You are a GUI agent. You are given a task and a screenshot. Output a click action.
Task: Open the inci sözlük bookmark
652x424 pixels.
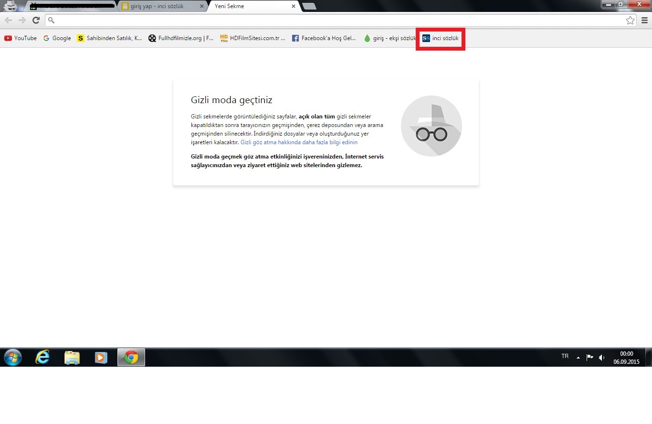point(441,38)
